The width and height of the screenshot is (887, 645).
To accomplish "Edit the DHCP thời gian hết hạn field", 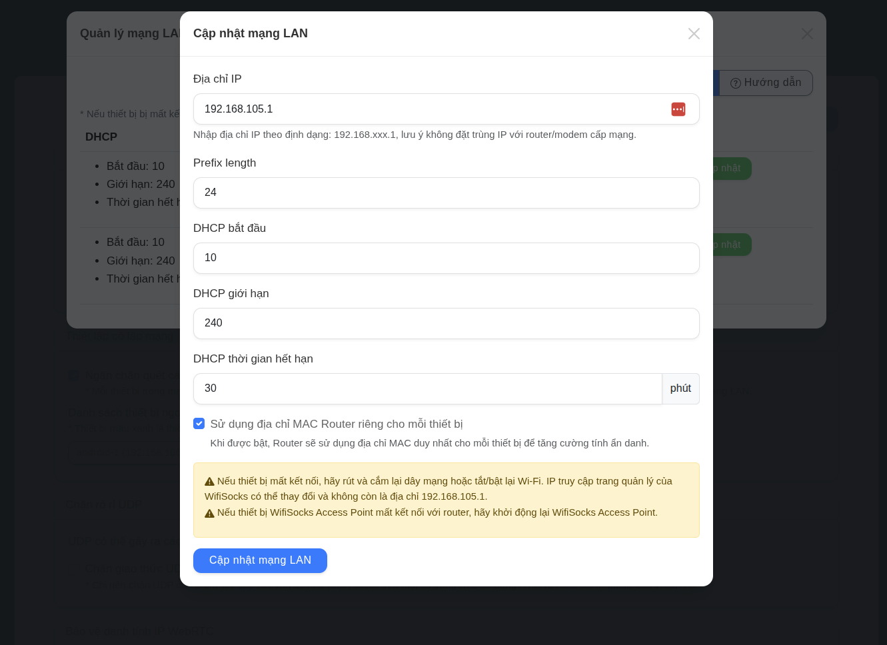I will click(427, 388).
